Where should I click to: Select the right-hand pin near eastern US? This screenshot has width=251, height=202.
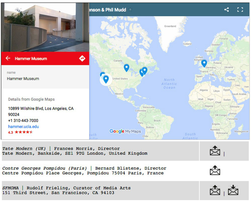tap(145, 71)
